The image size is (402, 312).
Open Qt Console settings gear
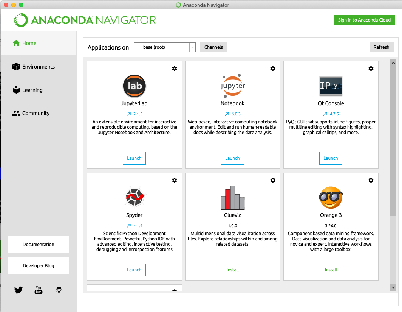(371, 69)
